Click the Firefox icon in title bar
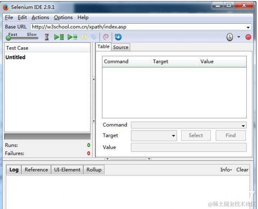 click(6, 7)
